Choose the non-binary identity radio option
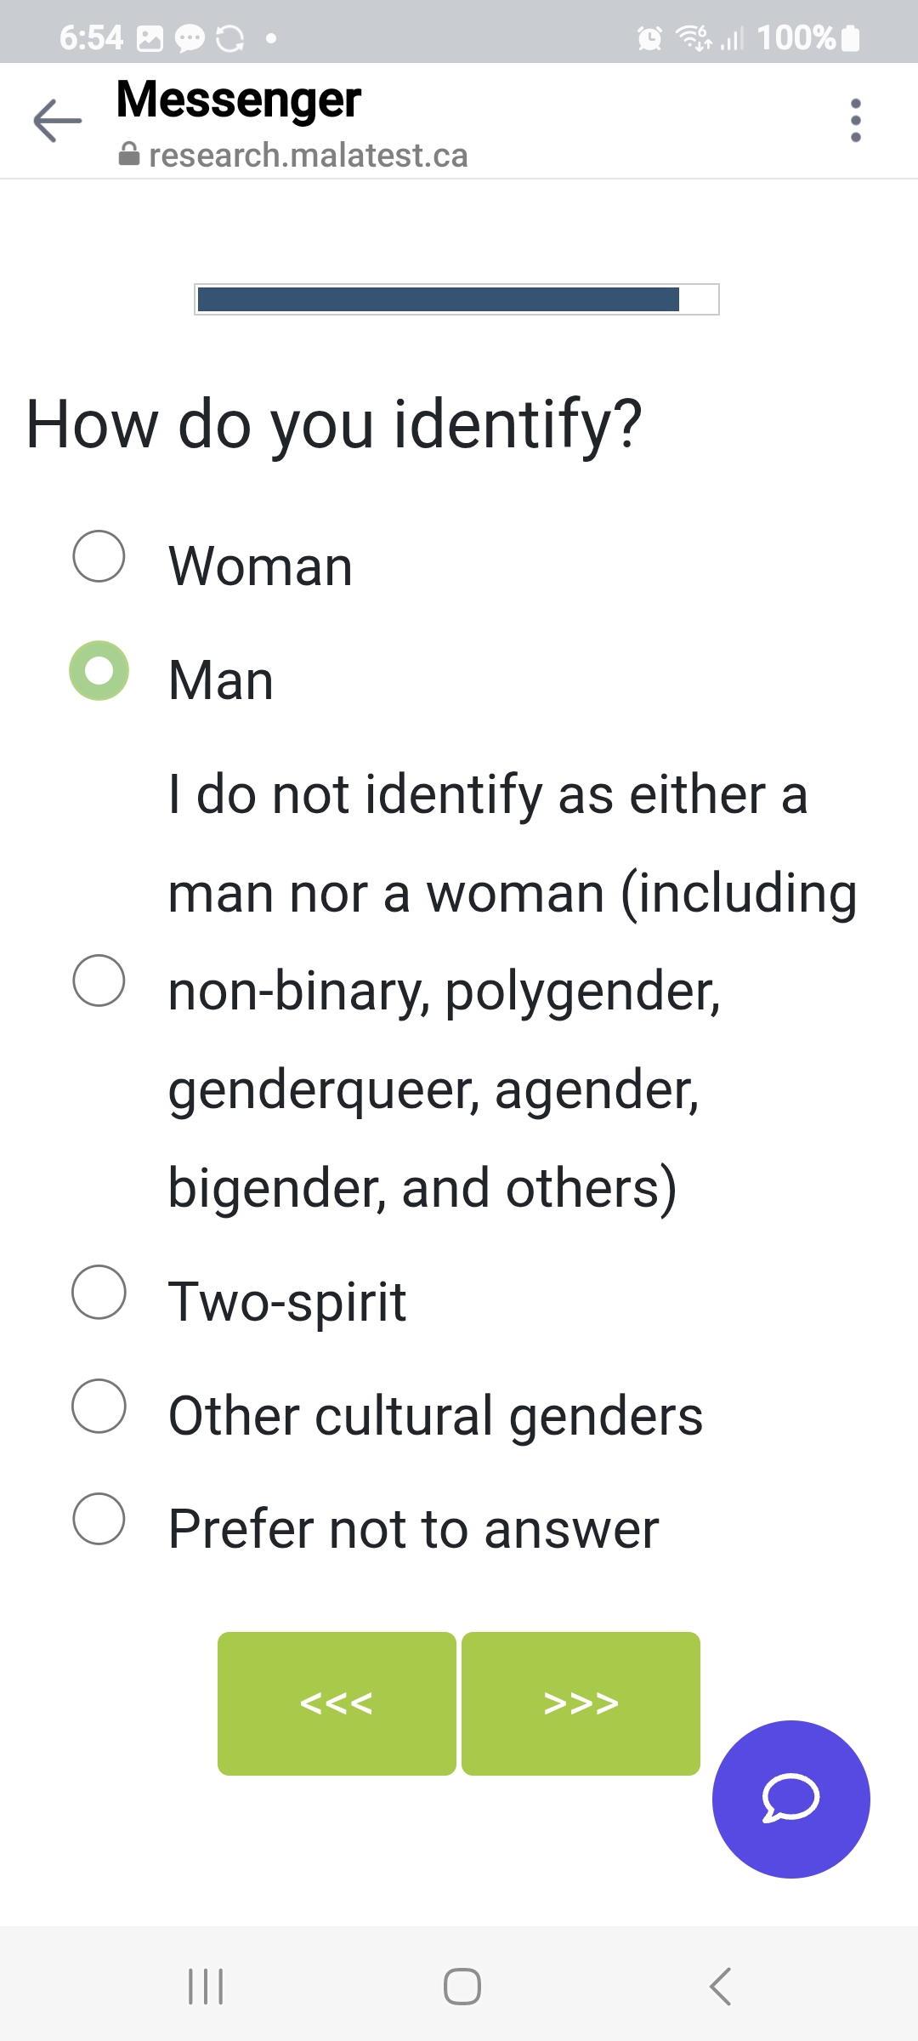This screenshot has width=918, height=2041. tap(99, 980)
